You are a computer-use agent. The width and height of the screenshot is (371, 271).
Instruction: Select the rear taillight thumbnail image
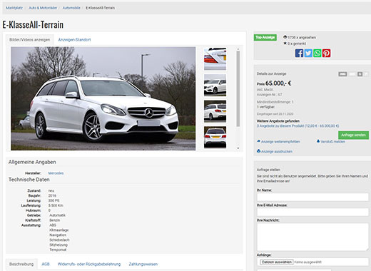click(215, 58)
